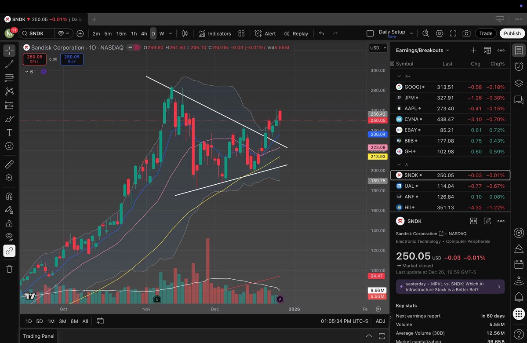Select the trend line drawing tool
The width and height of the screenshot is (527, 343).
click(9, 64)
